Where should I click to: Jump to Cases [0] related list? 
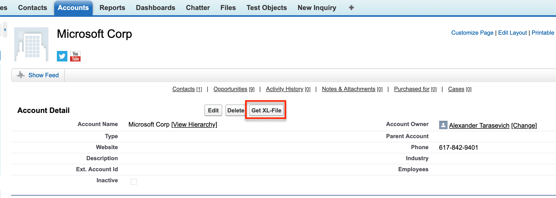tap(460, 89)
